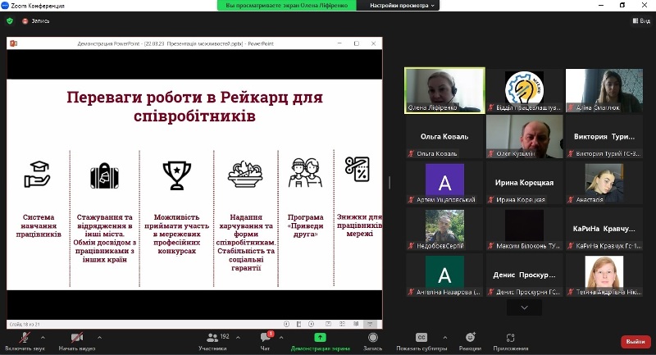The image size is (656, 355).
Task: Click the previous slide arrow in PowerPoint status bar
Action: 286,324
